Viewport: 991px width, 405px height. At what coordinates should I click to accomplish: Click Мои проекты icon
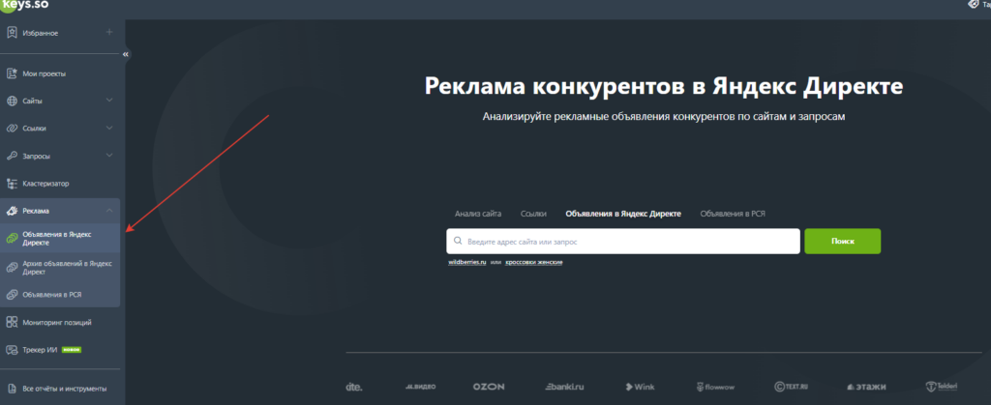click(x=12, y=73)
